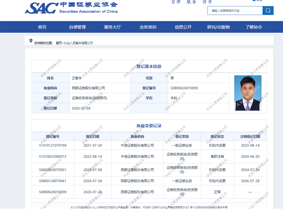Viewport: 283px width, 209px height.
Task: Click the 登记基本信息 section heading
Action: click(149, 66)
